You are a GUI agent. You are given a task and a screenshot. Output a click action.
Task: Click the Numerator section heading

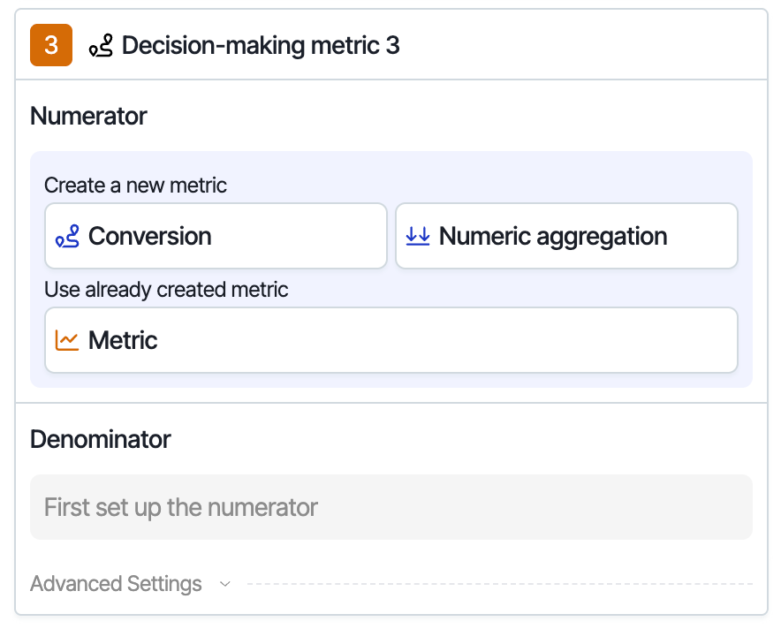pyautogui.click(x=88, y=116)
